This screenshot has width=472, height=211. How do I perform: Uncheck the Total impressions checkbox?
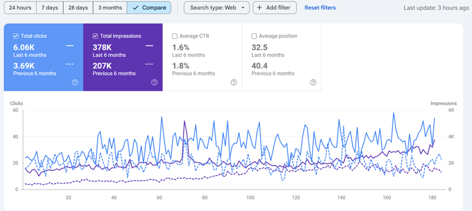pyautogui.click(x=95, y=36)
